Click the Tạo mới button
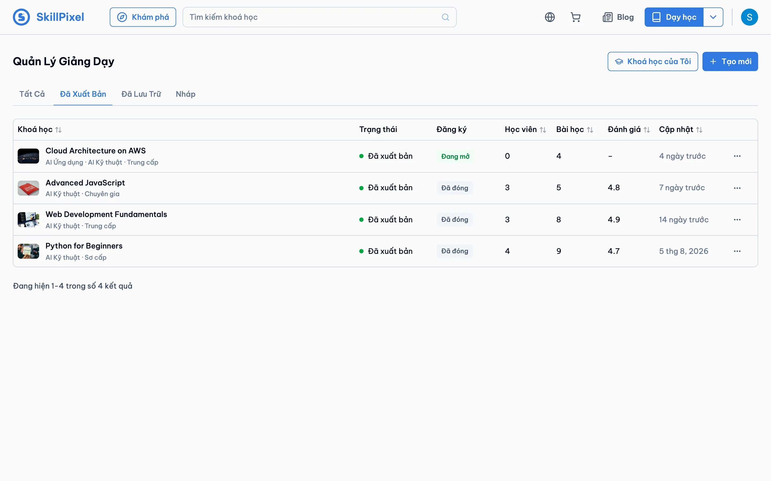 click(730, 61)
